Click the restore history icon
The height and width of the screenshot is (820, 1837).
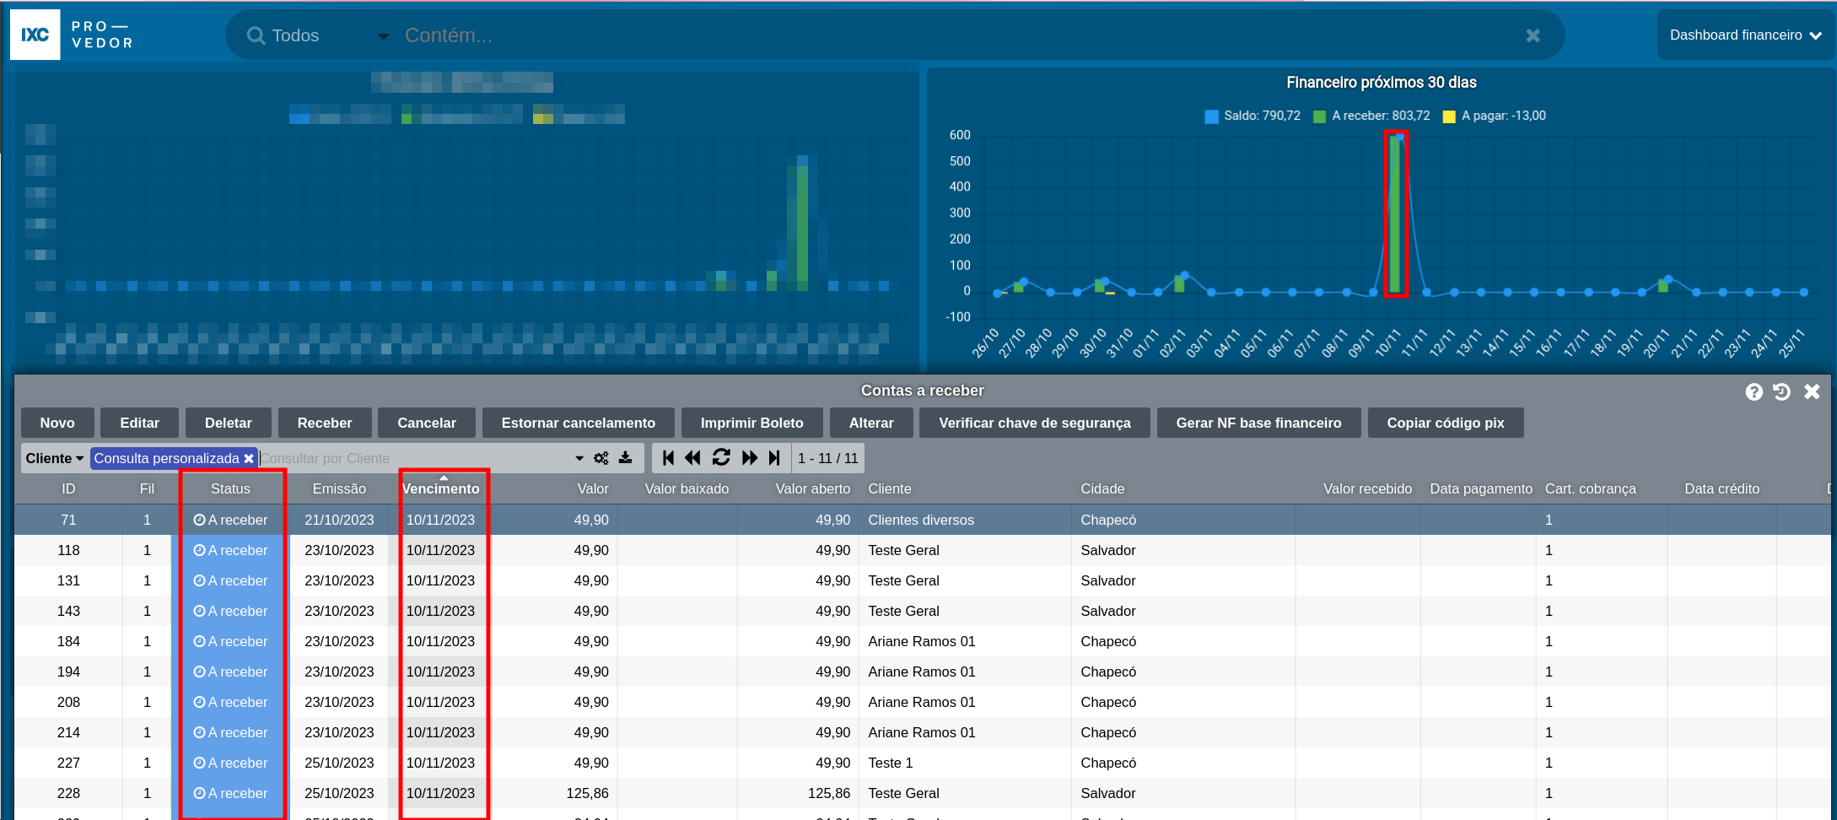point(1781,391)
